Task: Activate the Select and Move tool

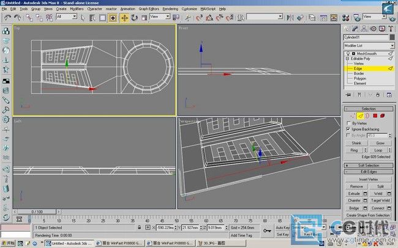Action: [124, 18]
